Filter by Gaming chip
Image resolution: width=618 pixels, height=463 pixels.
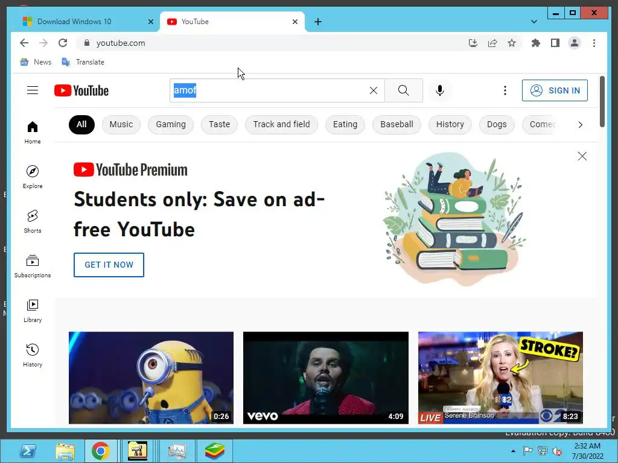click(x=171, y=124)
